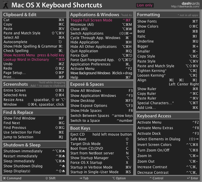Select 'Startup in Single-User Mode' row

tap(101, 172)
